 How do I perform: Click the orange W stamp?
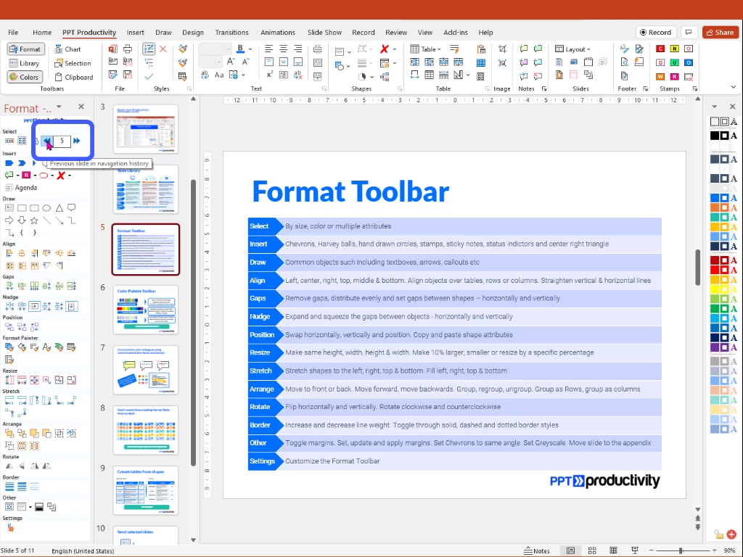tap(660, 76)
